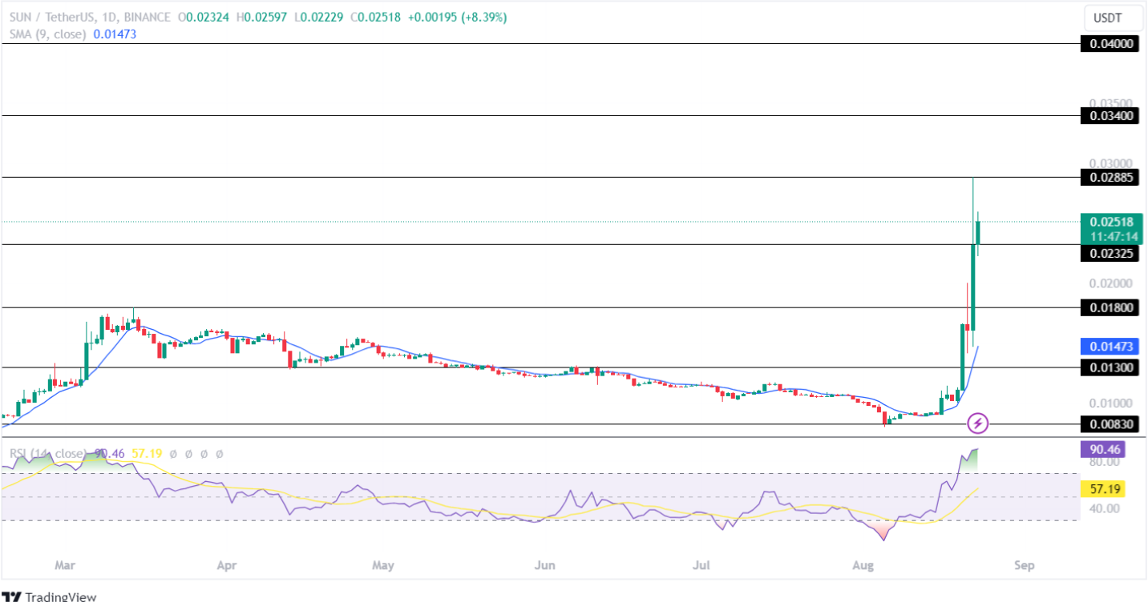Screen dimensions: 1148x602
Task: Select the 0.00830 price level label
Action: 1110,424
